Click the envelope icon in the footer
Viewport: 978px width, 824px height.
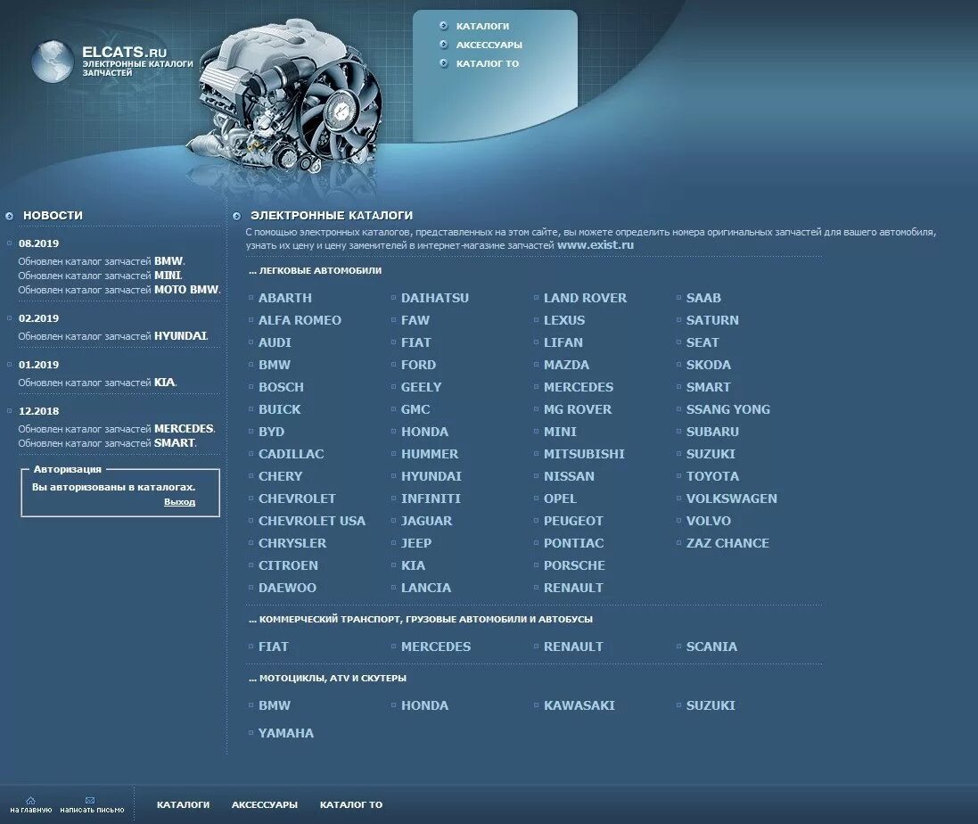click(x=90, y=800)
